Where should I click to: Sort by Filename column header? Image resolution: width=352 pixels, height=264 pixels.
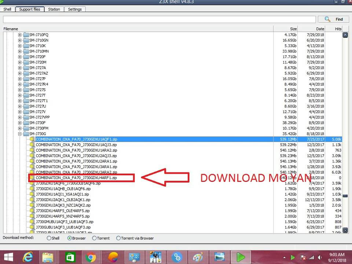(11, 29)
